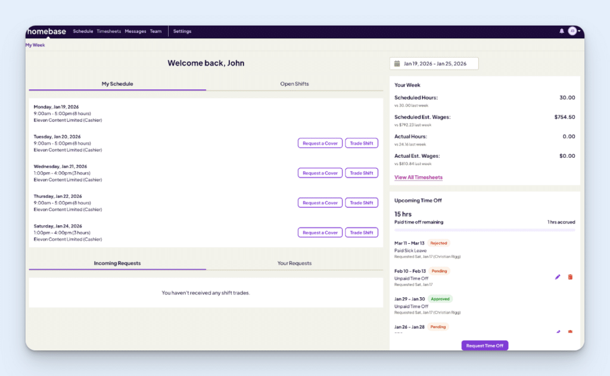This screenshot has width=610, height=376.
Task: Click the calendar icon in the date picker
Action: pos(398,63)
